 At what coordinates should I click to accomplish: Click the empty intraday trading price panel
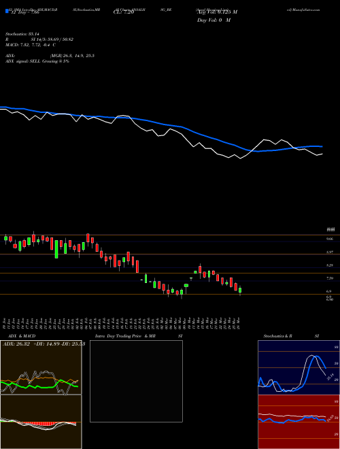(x=136, y=381)
